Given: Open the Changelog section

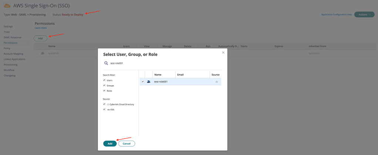Looking at the screenshot, I should point(10,75).
